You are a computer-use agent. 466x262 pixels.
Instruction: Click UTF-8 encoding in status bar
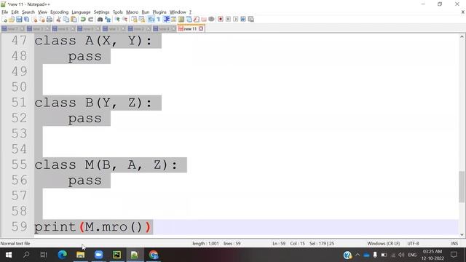click(413, 244)
